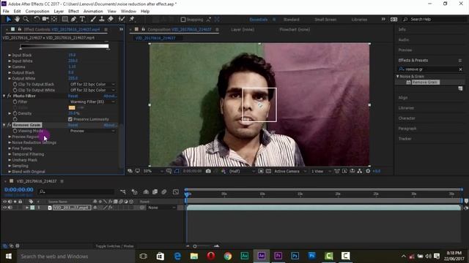
Task: Select the Eraser tool
Action: tap(111, 19)
